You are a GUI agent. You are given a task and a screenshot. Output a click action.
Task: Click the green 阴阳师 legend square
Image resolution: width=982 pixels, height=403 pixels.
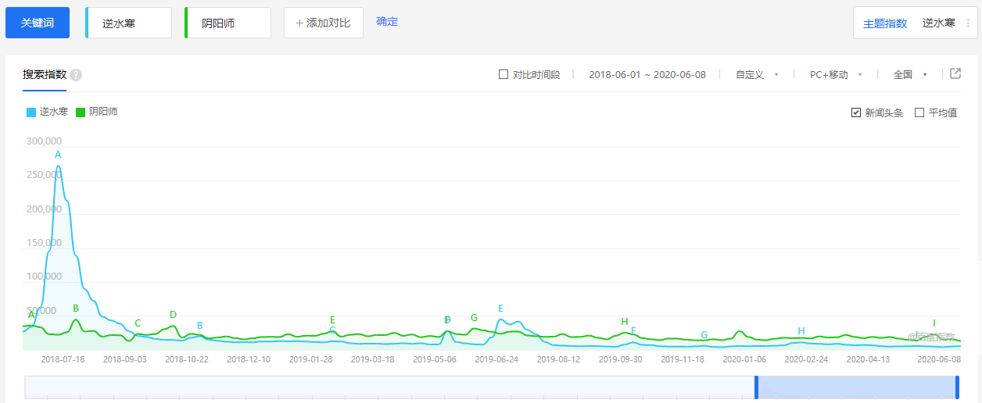tap(81, 112)
